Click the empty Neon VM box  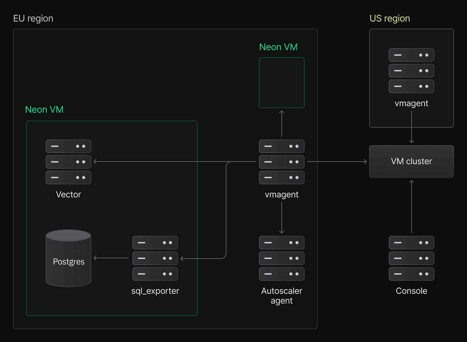click(281, 83)
